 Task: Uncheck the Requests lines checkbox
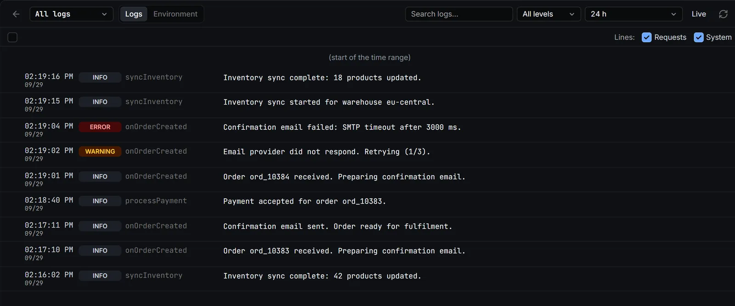[x=647, y=37]
